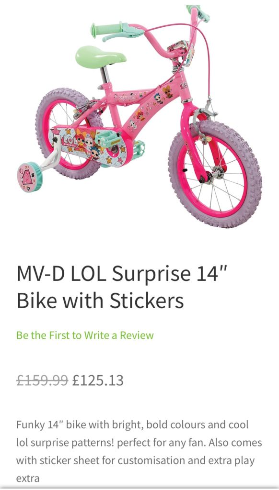Click the teal pedal on the bike
This screenshot has height=490, width=279.
(x=107, y=141)
